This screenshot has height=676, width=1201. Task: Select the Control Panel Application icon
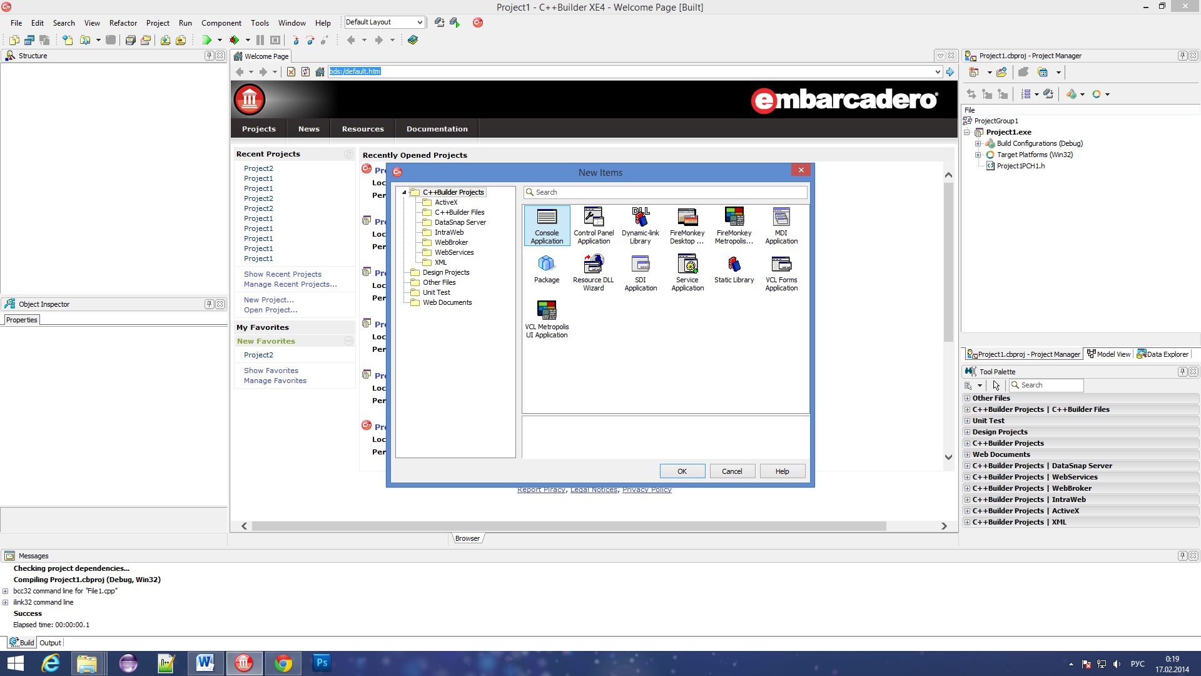click(x=594, y=226)
